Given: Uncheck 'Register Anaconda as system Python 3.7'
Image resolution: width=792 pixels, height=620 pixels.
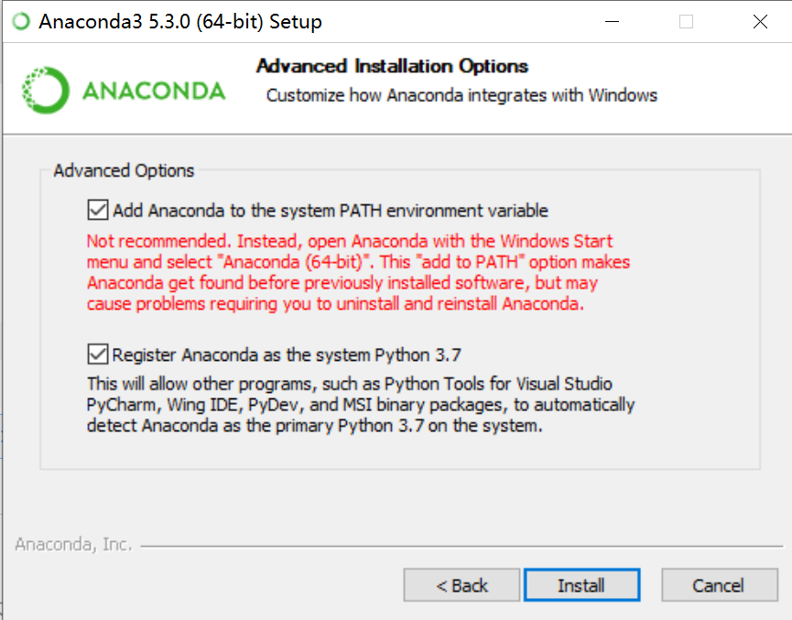Looking at the screenshot, I should [x=97, y=354].
